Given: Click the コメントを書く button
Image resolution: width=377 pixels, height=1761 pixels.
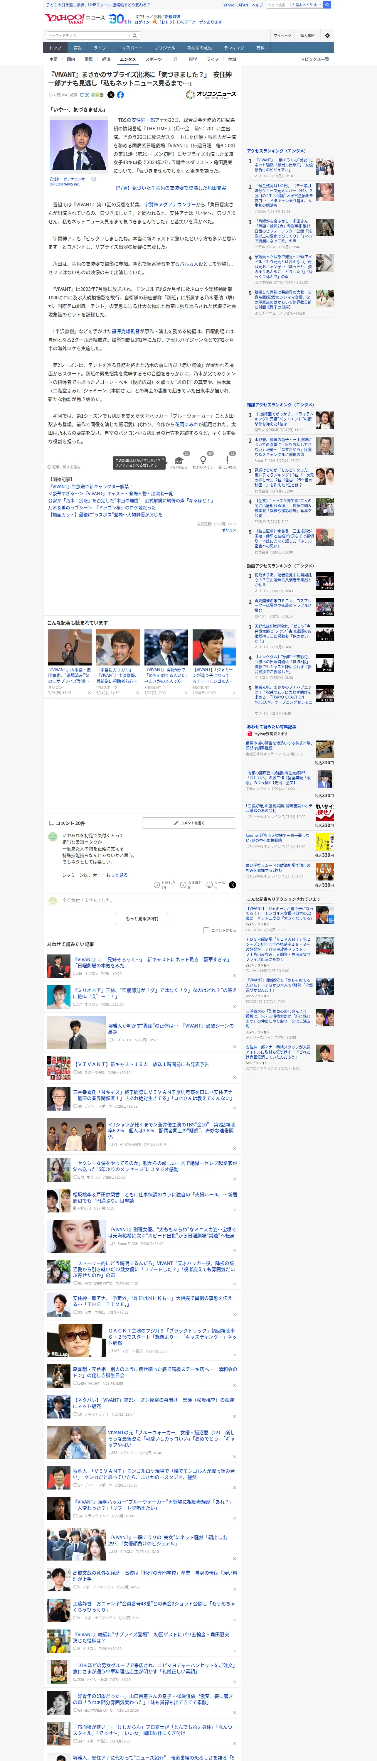Looking at the screenshot, I should [189, 823].
